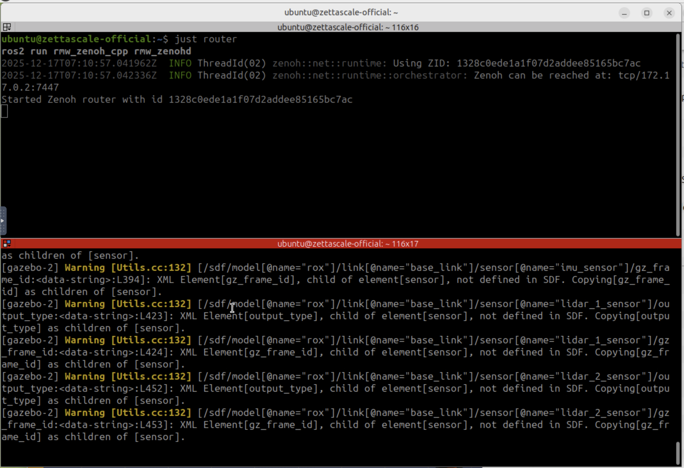Open the top pane's terminal grouping icon
The height and width of the screenshot is (468, 684).
point(7,27)
